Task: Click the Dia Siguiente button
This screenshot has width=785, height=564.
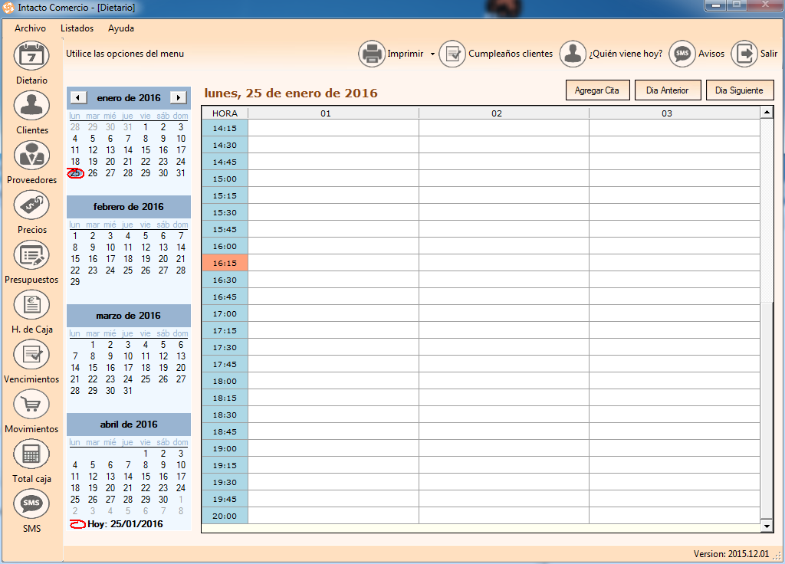Action: tap(740, 90)
